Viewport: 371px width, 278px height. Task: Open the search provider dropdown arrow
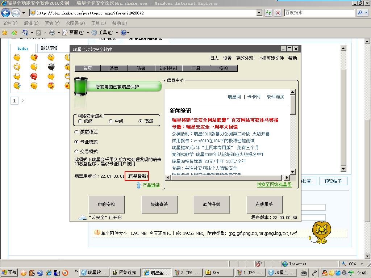(x=366, y=13)
